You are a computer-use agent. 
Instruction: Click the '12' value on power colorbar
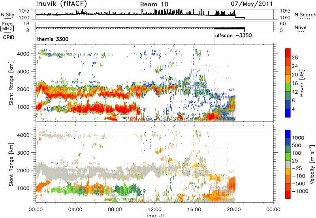(x=295, y=92)
